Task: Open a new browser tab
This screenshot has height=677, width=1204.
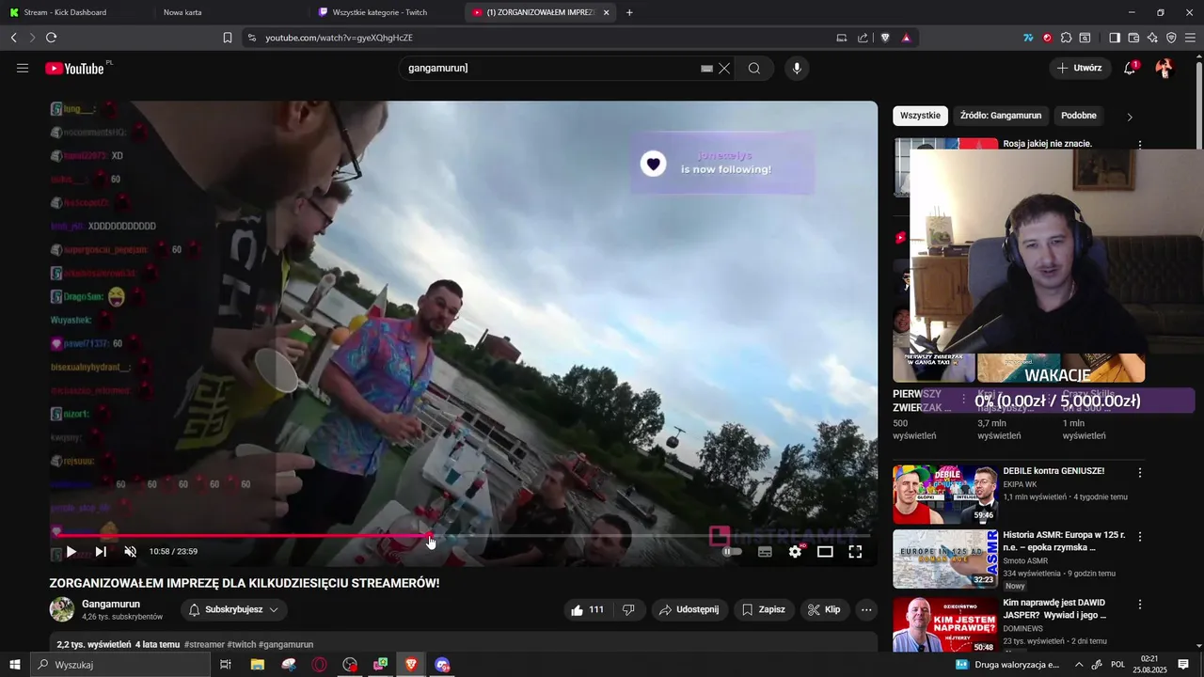Action: pyautogui.click(x=629, y=12)
